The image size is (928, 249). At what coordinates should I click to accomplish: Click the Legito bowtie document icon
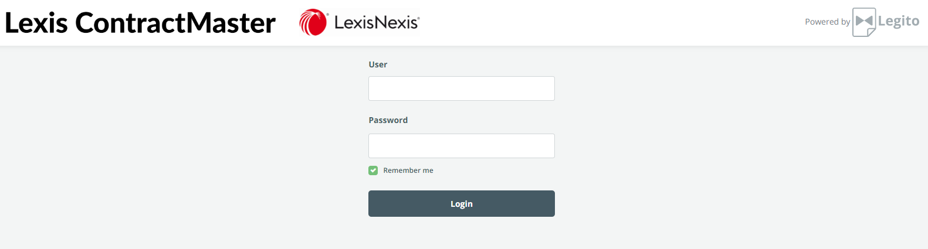coord(864,22)
